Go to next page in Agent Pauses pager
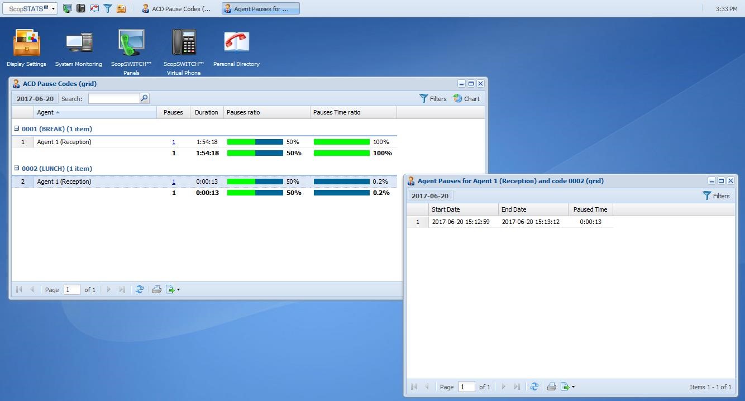This screenshot has width=745, height=401. 503,386
